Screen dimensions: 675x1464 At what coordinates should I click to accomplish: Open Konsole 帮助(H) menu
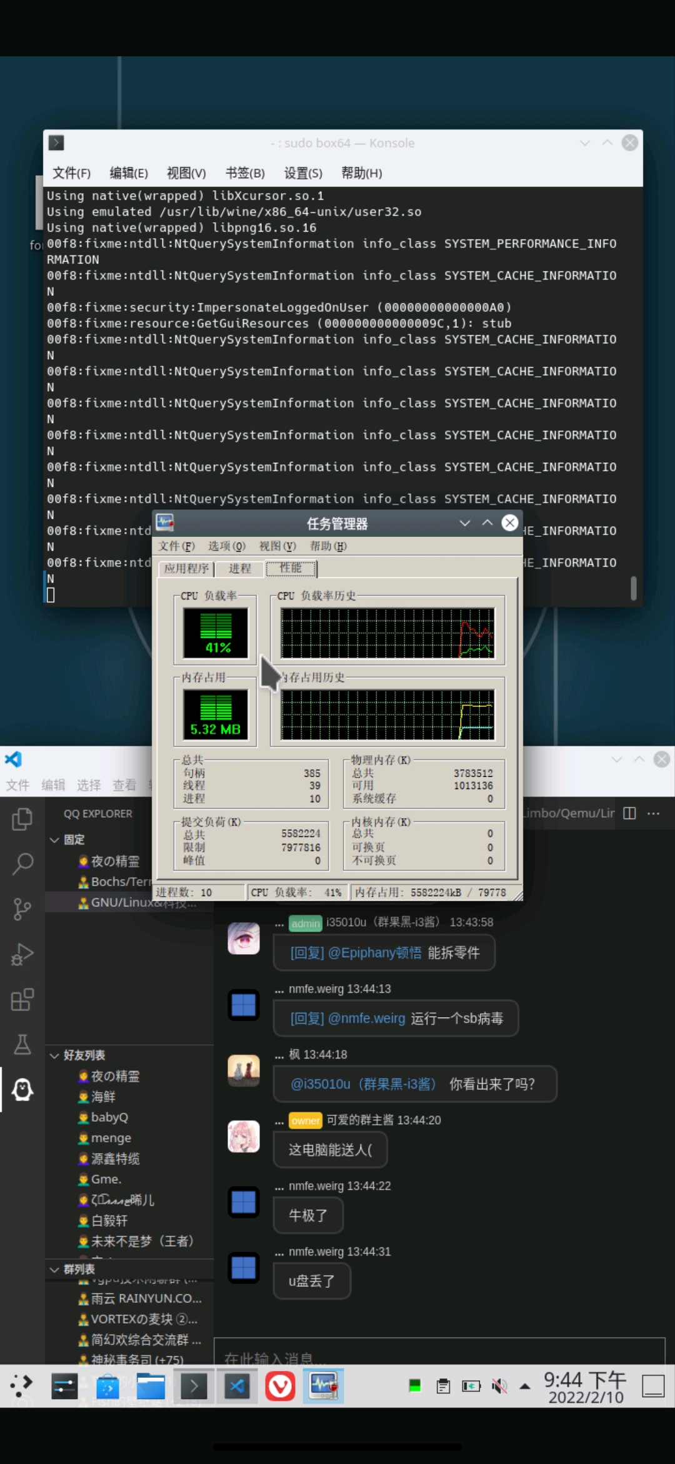coord(361,173)
